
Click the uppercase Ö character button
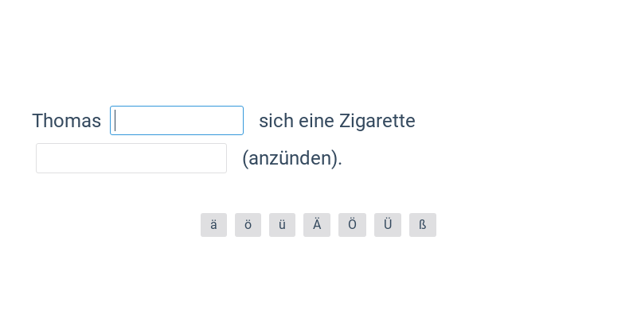tap(351, 225)
